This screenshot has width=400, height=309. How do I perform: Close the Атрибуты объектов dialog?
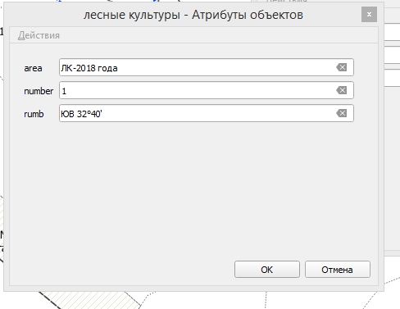pos(369,15)
